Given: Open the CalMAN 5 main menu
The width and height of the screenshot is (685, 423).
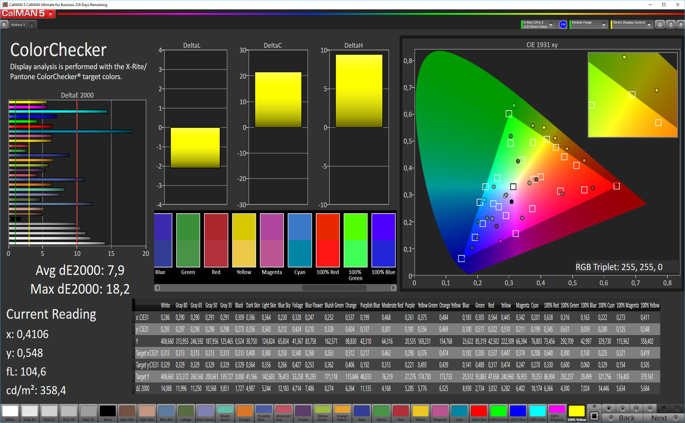Looking at the screenshot, I should 51,14.
